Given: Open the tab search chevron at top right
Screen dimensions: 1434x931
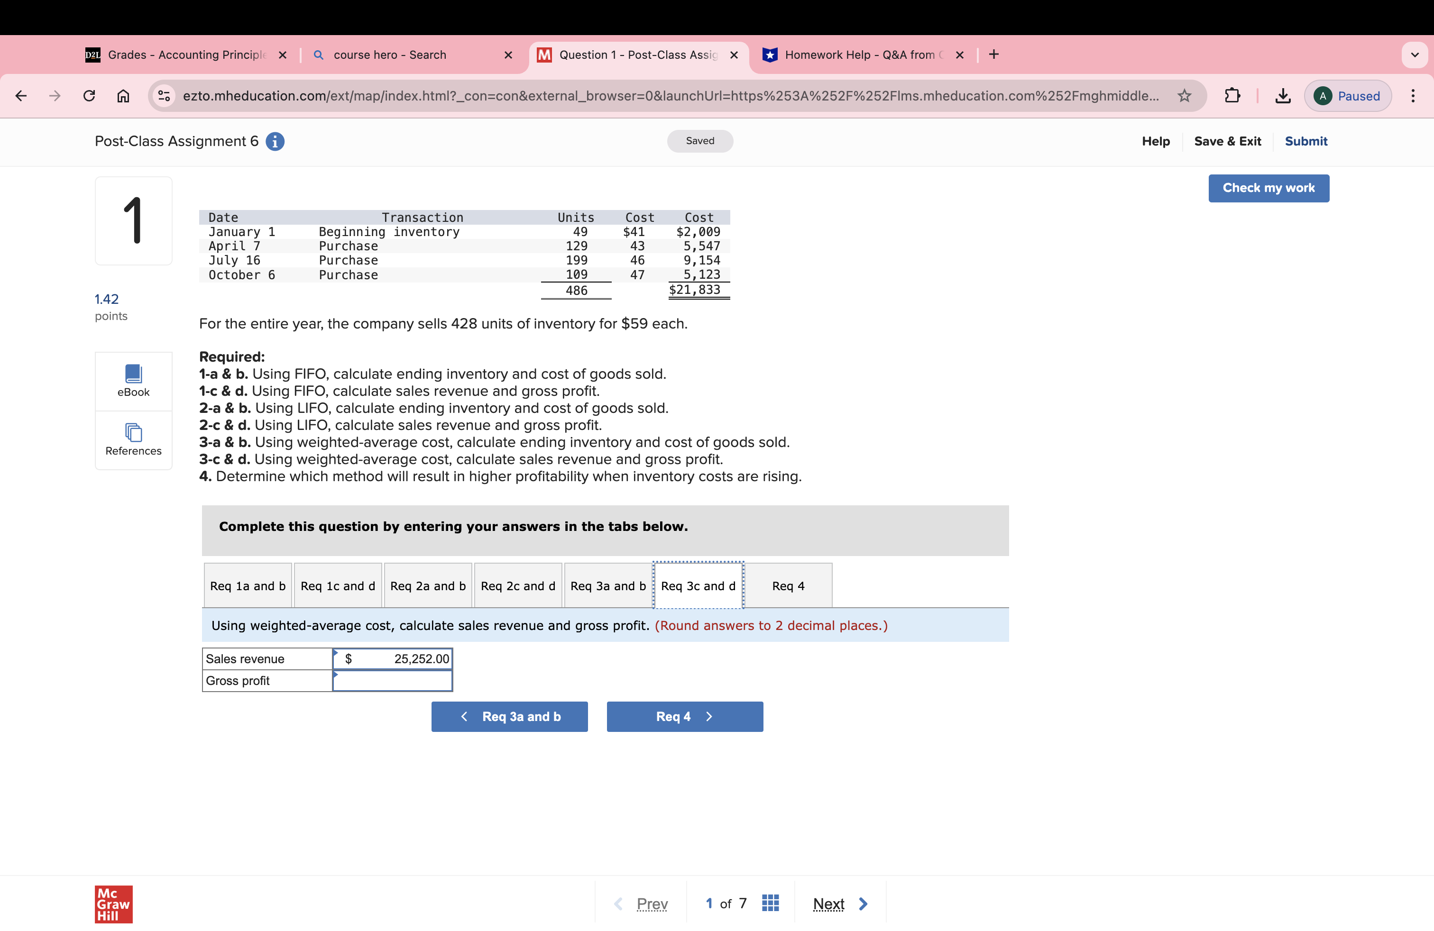Looking at the screenshot, I should tap(1416, 55).
